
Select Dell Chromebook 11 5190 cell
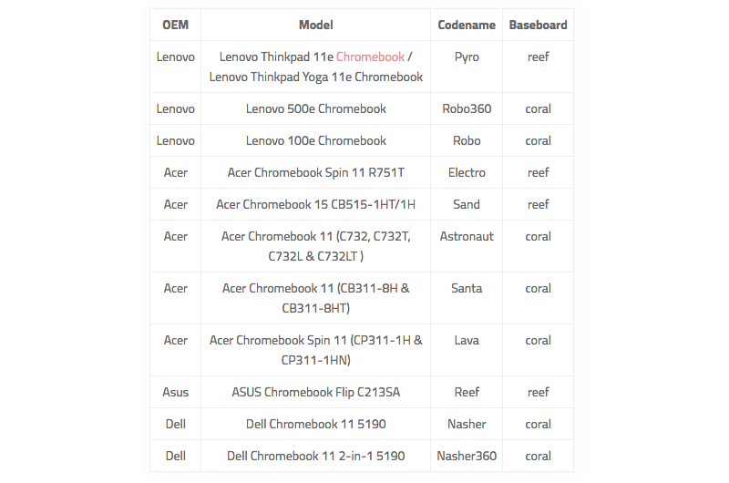tap(315, 424)
